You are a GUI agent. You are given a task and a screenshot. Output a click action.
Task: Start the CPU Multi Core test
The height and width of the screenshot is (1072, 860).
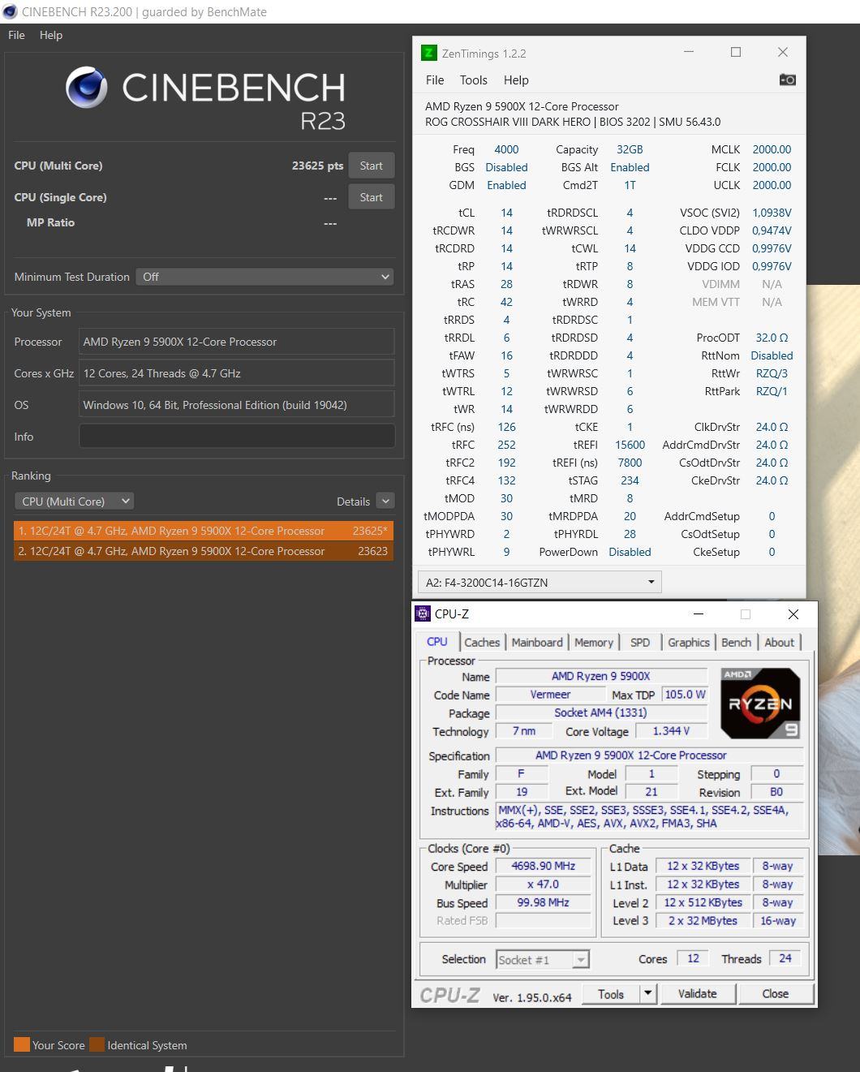[371, 166]
